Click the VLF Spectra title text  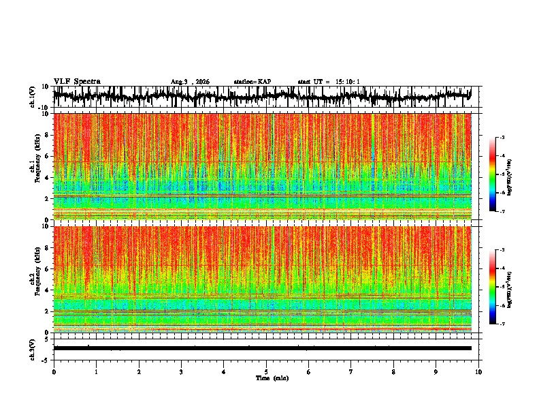coord(77,81)
